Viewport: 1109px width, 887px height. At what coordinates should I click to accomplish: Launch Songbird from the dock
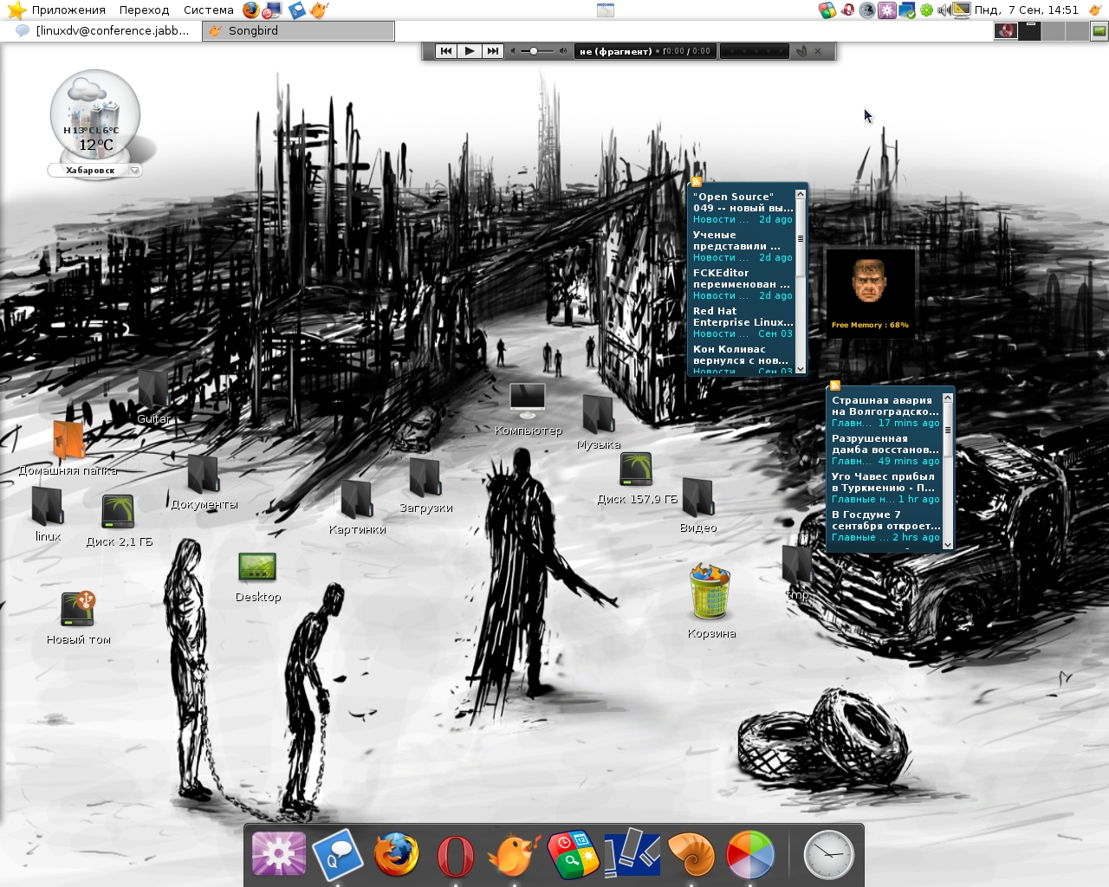pyautogui.click(x=514, y=854)
